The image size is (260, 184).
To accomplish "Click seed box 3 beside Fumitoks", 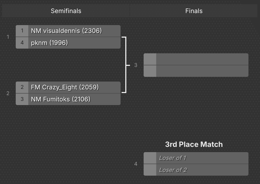I will (x=22, y=99).
